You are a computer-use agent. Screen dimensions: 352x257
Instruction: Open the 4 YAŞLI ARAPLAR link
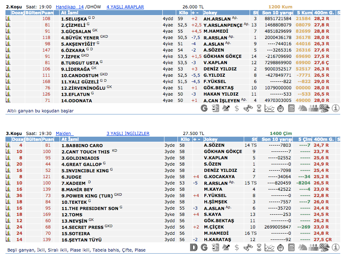coord(125,7)
